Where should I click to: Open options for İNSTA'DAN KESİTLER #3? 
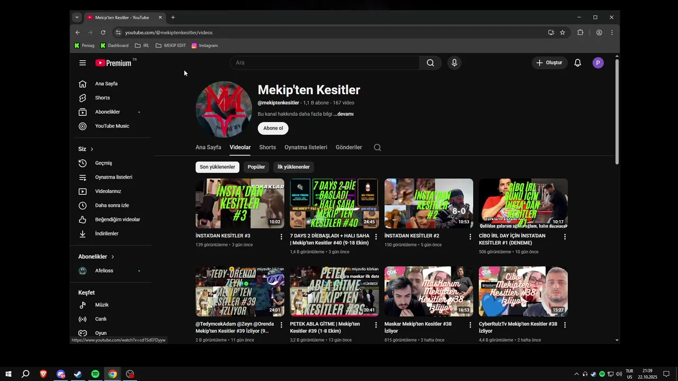click(281, 237)
